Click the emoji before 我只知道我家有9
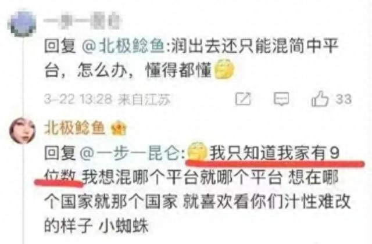 tap(197, 151)
